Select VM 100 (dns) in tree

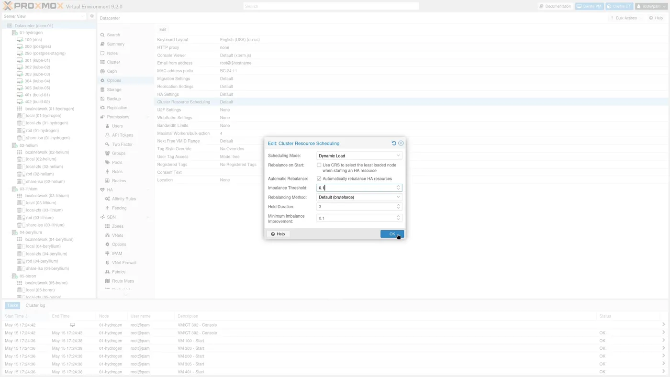click(x=33, y=40)
